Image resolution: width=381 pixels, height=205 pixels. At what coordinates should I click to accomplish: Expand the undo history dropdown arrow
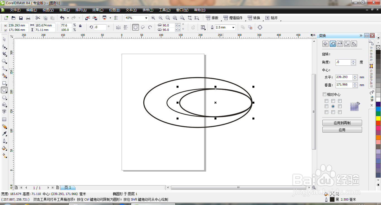tap(67, 18)
